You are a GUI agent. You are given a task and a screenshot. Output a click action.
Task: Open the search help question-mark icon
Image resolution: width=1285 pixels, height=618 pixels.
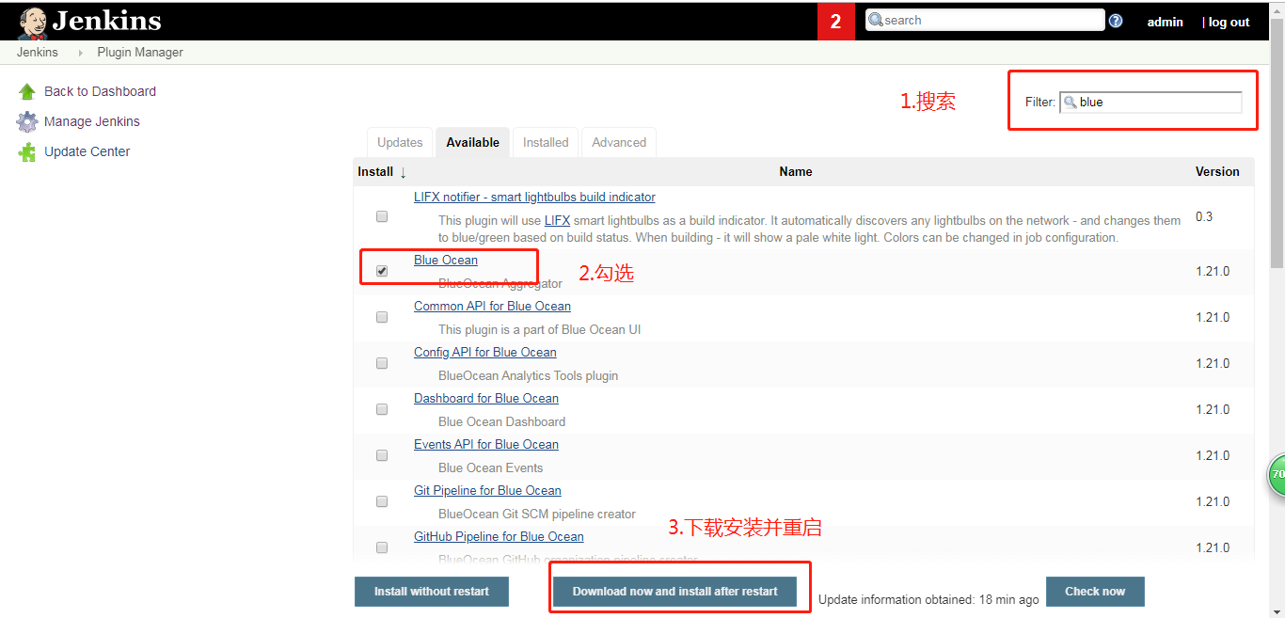click(x=1116, y=21)
